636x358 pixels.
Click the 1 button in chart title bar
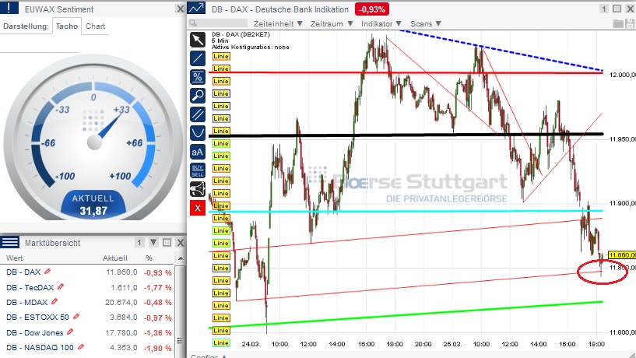(x=604, y=9)
